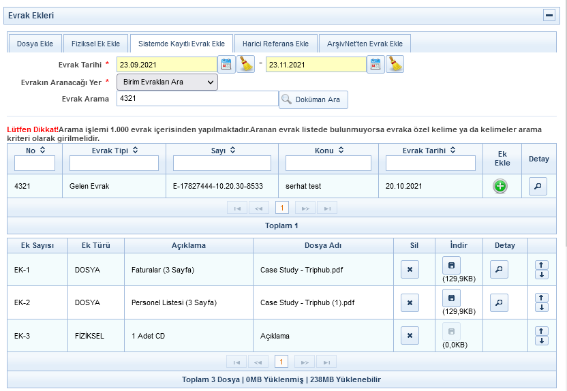
Task: Switch to ArşivNet'ten Evrak Ekle tab
Action: (x=365, y=44)
